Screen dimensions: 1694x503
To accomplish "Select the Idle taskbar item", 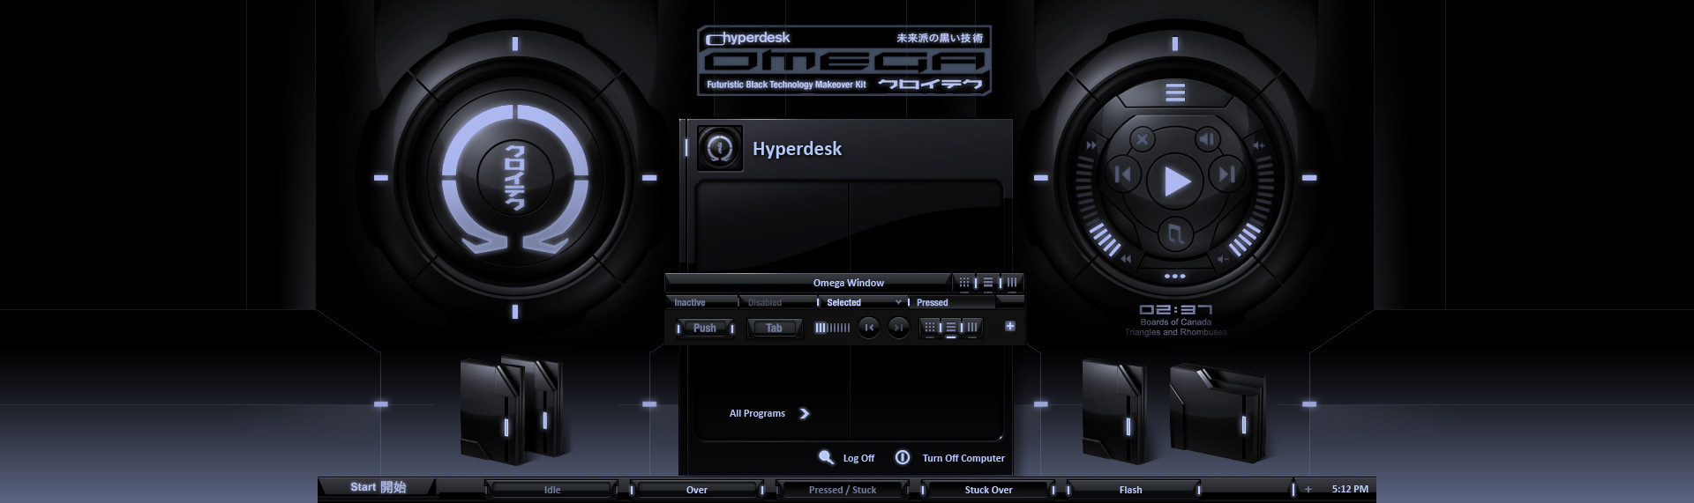I will (x=552, y=490).
